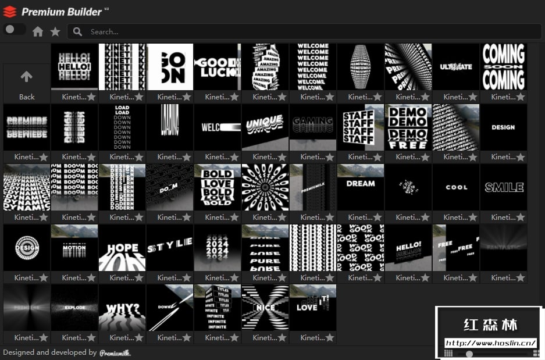The width and height of the screenshot is (545, 360).
Task: Select the stacked HELLO! thumbnail in first row
Action: coord(74,67)
